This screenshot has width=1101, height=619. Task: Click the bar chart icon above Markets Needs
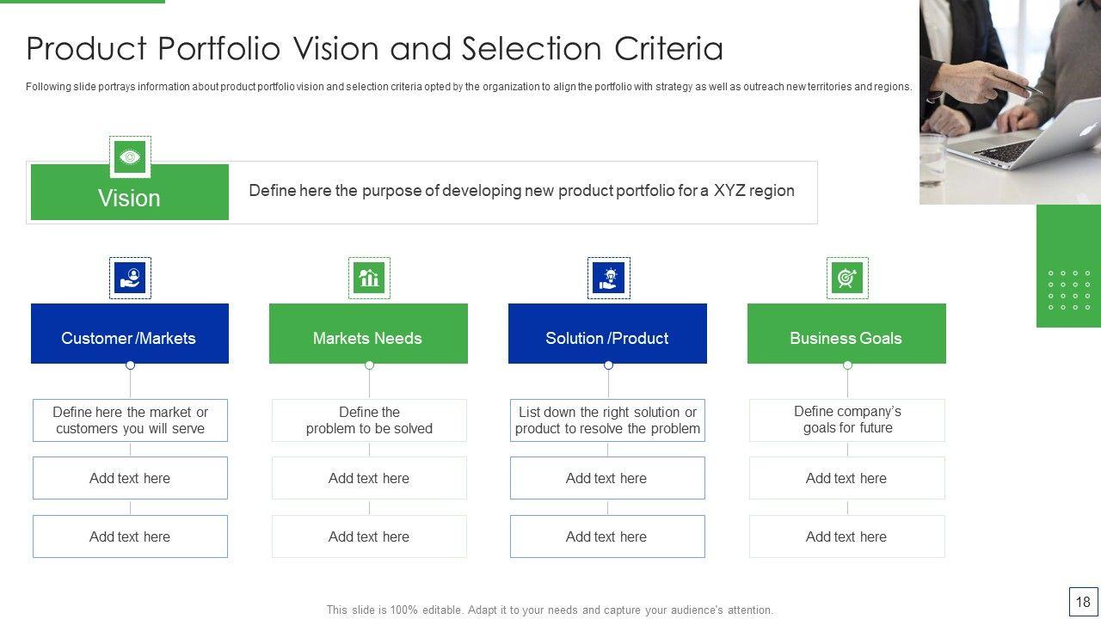(x=369, y=278)
